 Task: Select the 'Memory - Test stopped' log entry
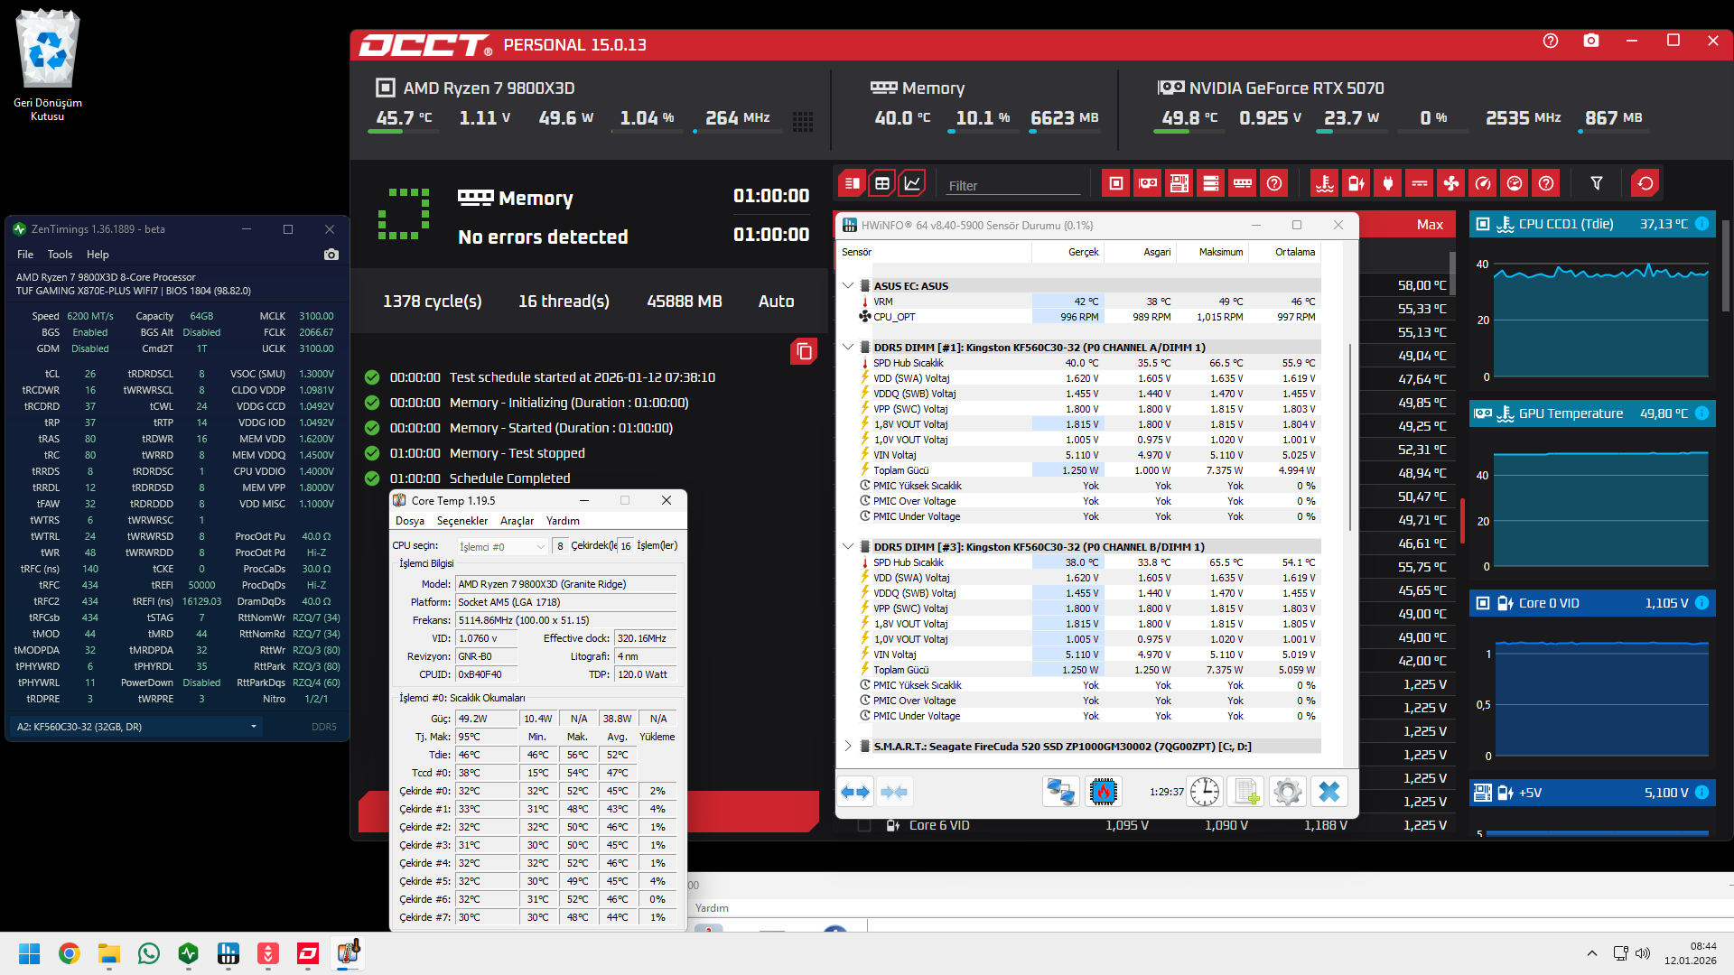pos(517,453)
